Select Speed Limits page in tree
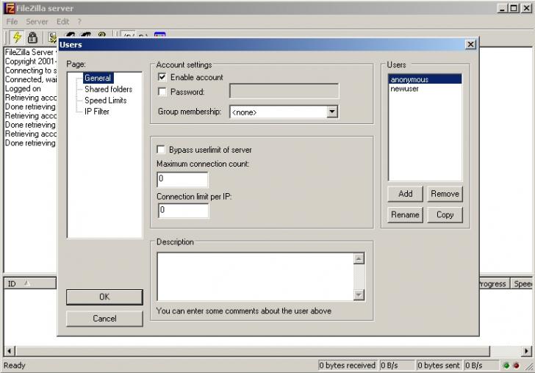The width and height of the screenshot is (535, 373). tap(105, 100)
